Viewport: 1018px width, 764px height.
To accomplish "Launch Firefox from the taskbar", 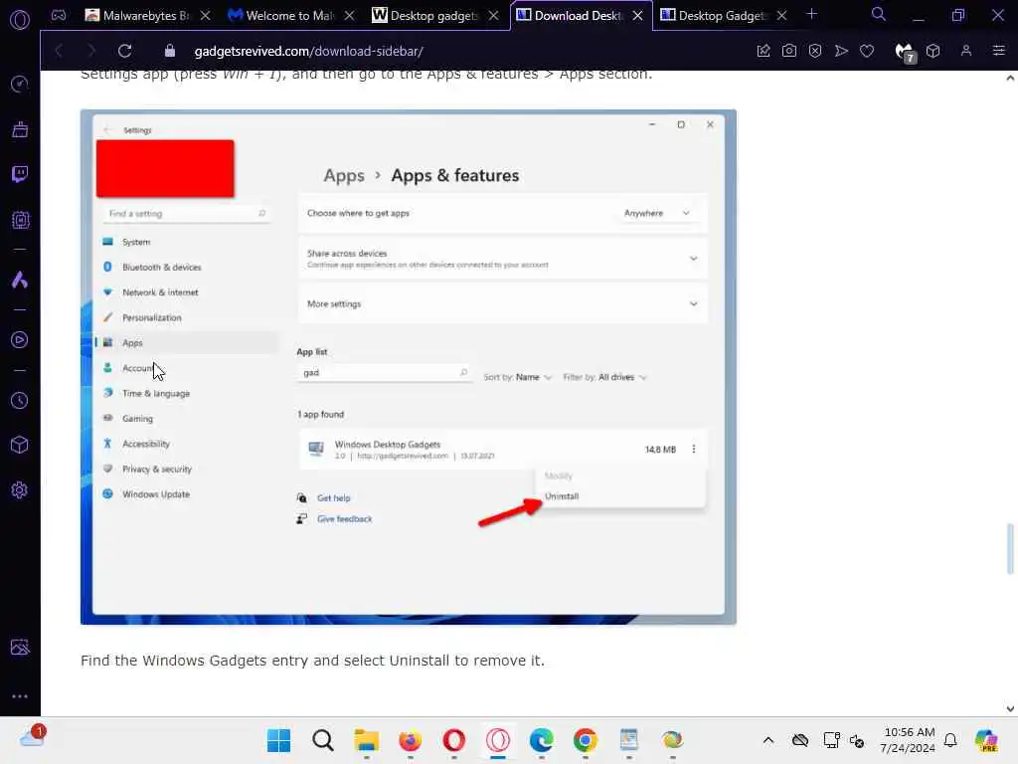I will (410, 740).
